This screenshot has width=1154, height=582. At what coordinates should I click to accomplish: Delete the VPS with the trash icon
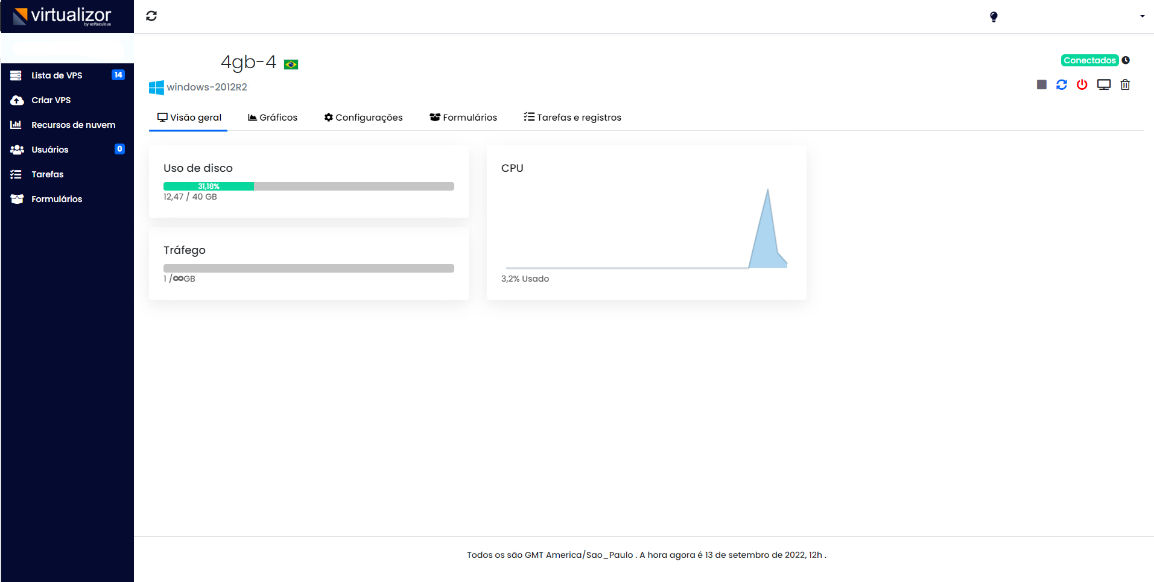coord(1124,84)
